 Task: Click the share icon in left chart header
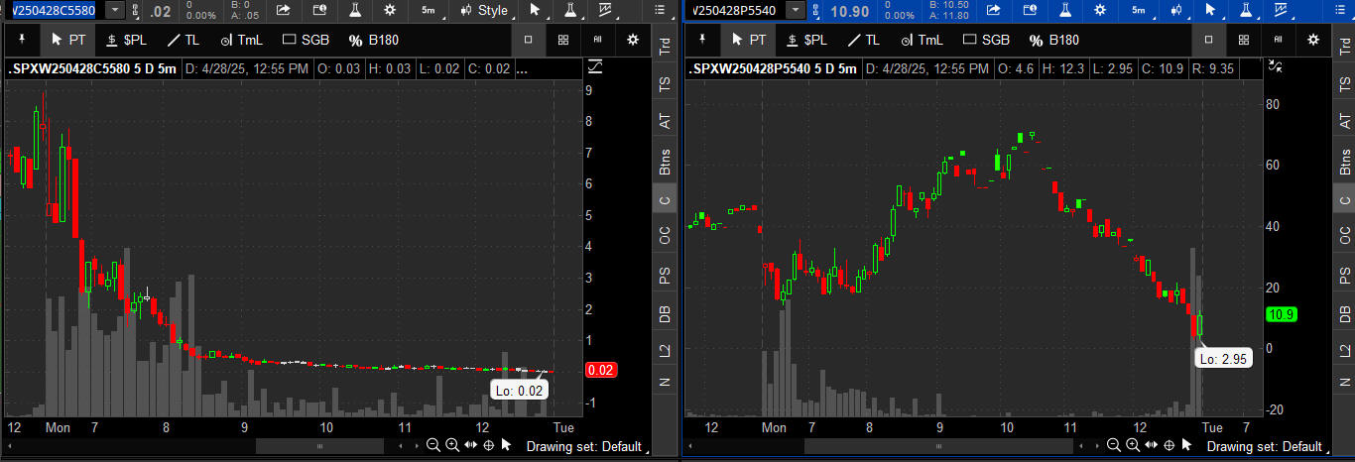tap(284, 10)
